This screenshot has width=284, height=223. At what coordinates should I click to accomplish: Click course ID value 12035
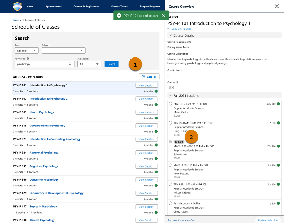tap(171, 87)
